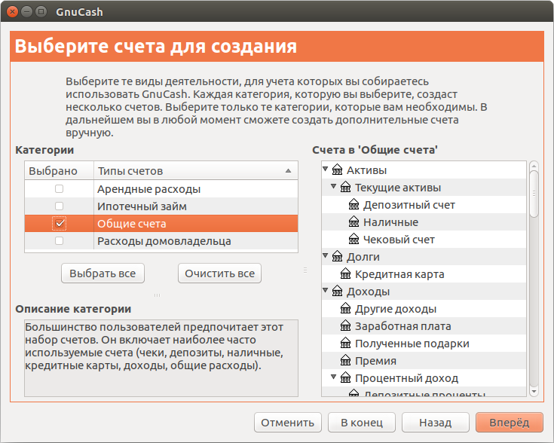The width and height of the screenshot is (554, 443).
Task: Click the account icon of Полученные подарки
Action: (x=345, y=343)
